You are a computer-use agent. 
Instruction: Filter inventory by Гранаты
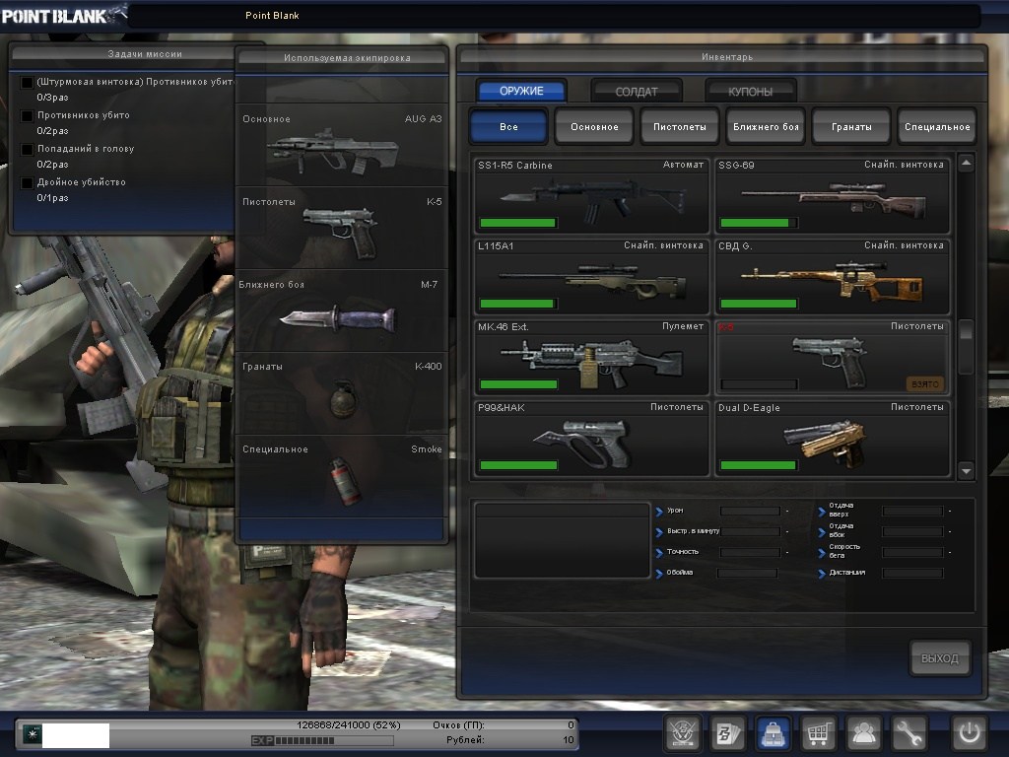coord(851,126)
